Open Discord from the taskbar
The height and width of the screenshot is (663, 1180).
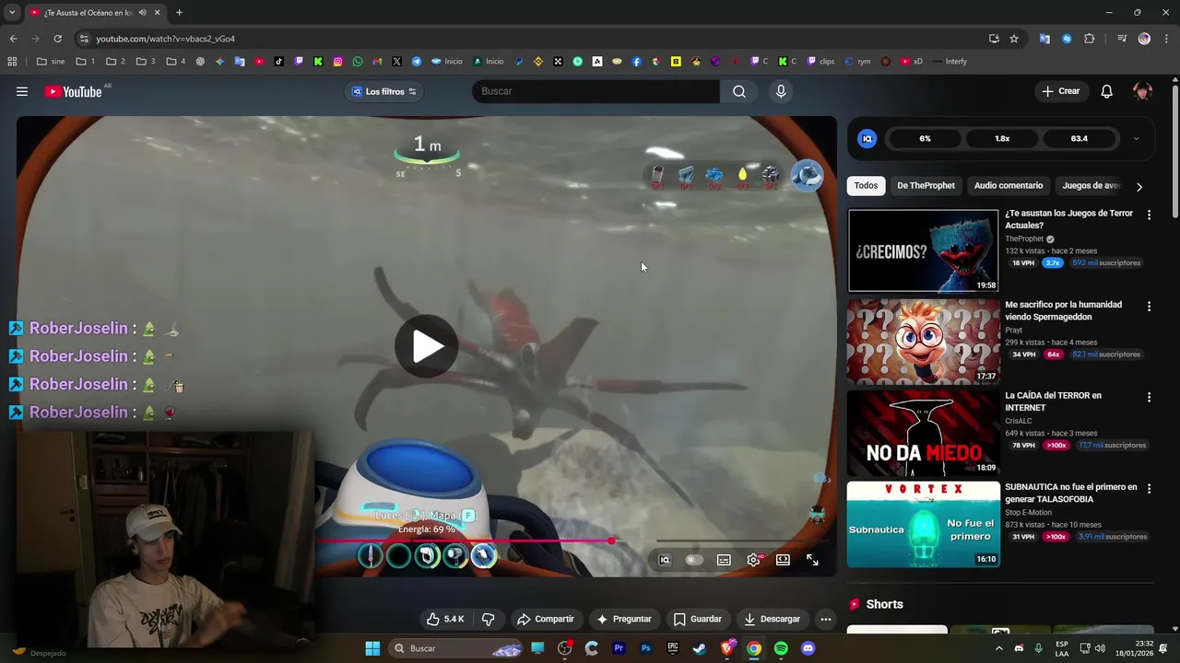[x=808, y=648]
